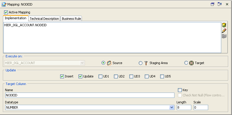Expand the Datatype NUMBER dropdown arrow
The width and height of the screenshot is (232, 115).
click(172, 107)
